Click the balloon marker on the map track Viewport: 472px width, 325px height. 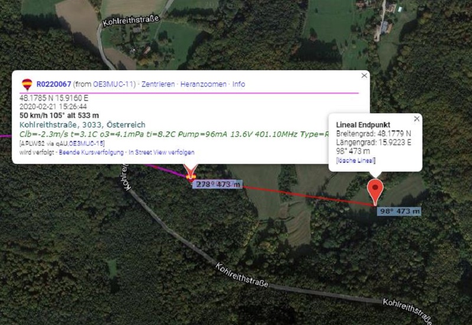pos(191,177)
